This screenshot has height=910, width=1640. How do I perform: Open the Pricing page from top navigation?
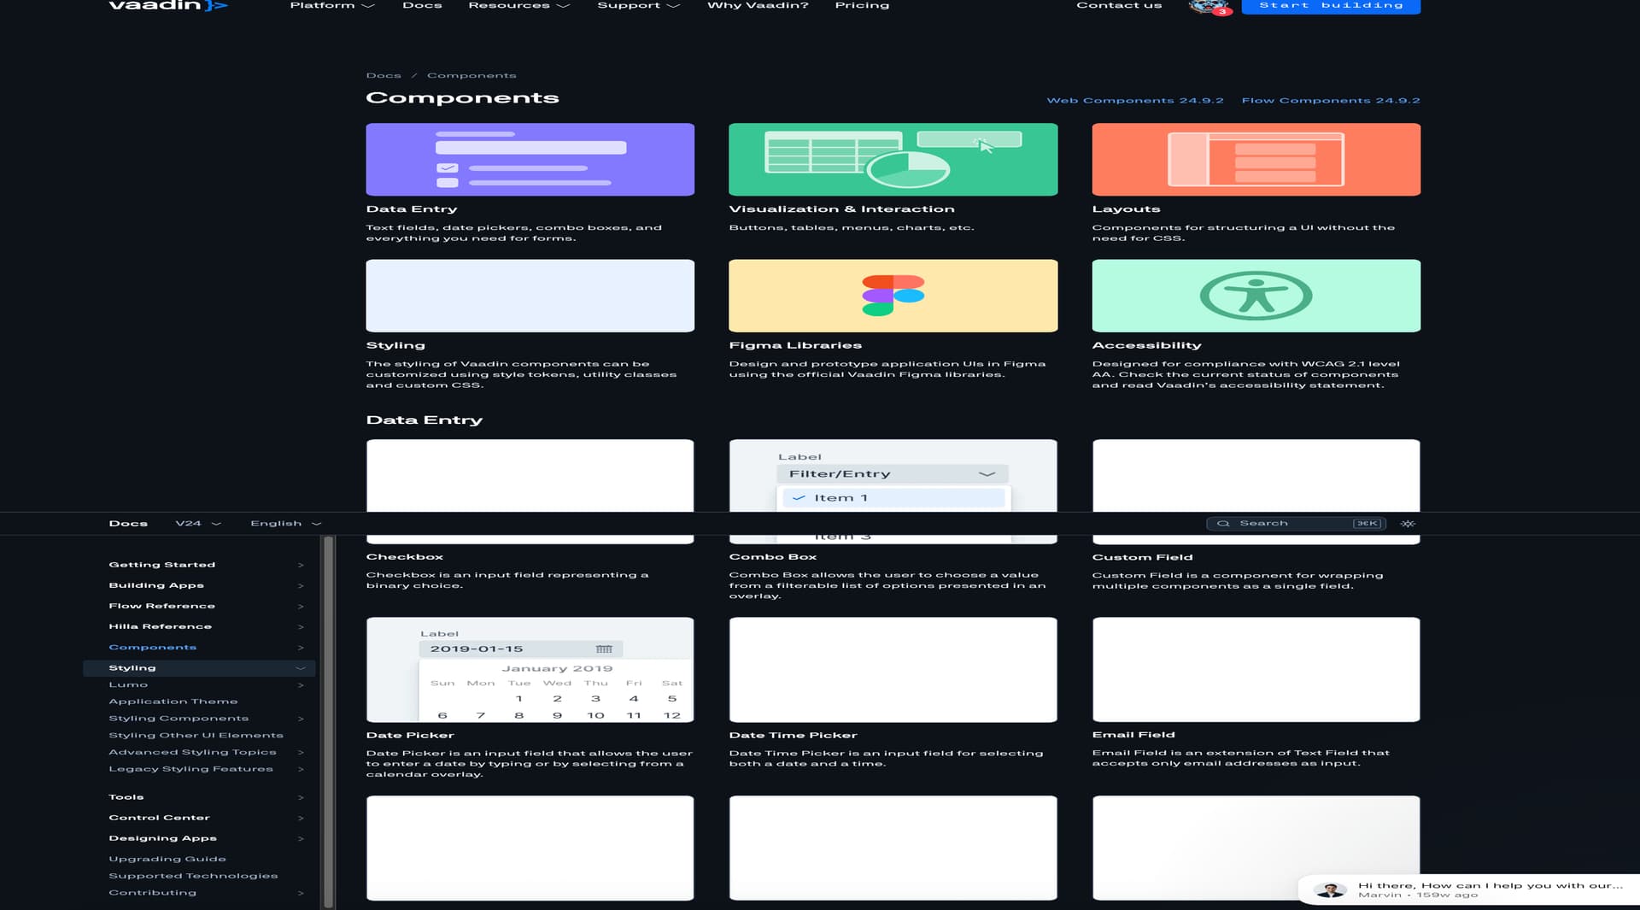[x=862, y=6]
